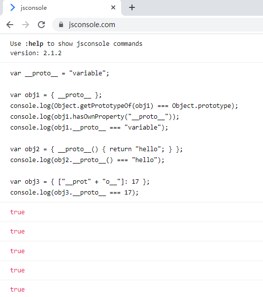Open a new browser tab
The image size is (263, 297).
[x=132, y=7]
